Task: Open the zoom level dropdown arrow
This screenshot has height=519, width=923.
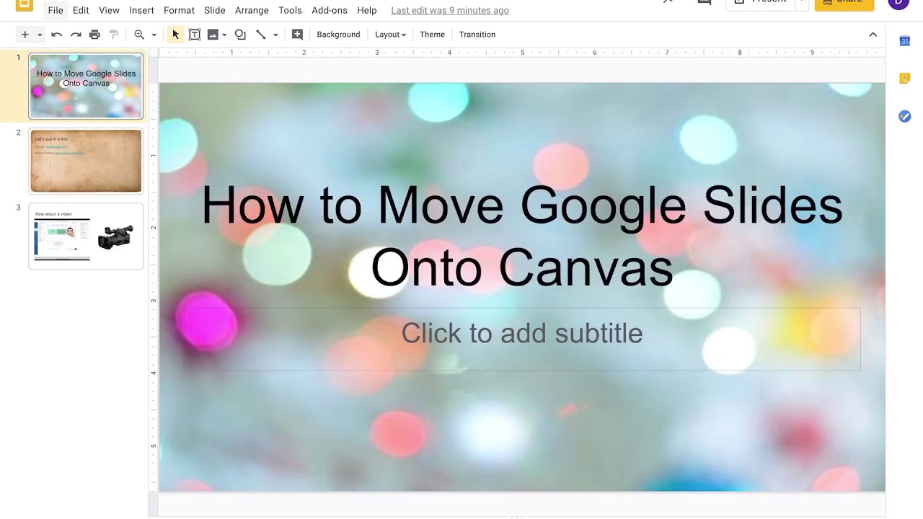Action: tap(154, 35)
